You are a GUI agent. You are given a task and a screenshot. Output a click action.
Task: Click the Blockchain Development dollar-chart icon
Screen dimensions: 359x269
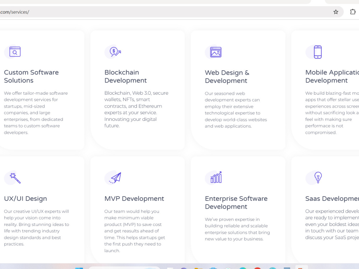point(115,52)
